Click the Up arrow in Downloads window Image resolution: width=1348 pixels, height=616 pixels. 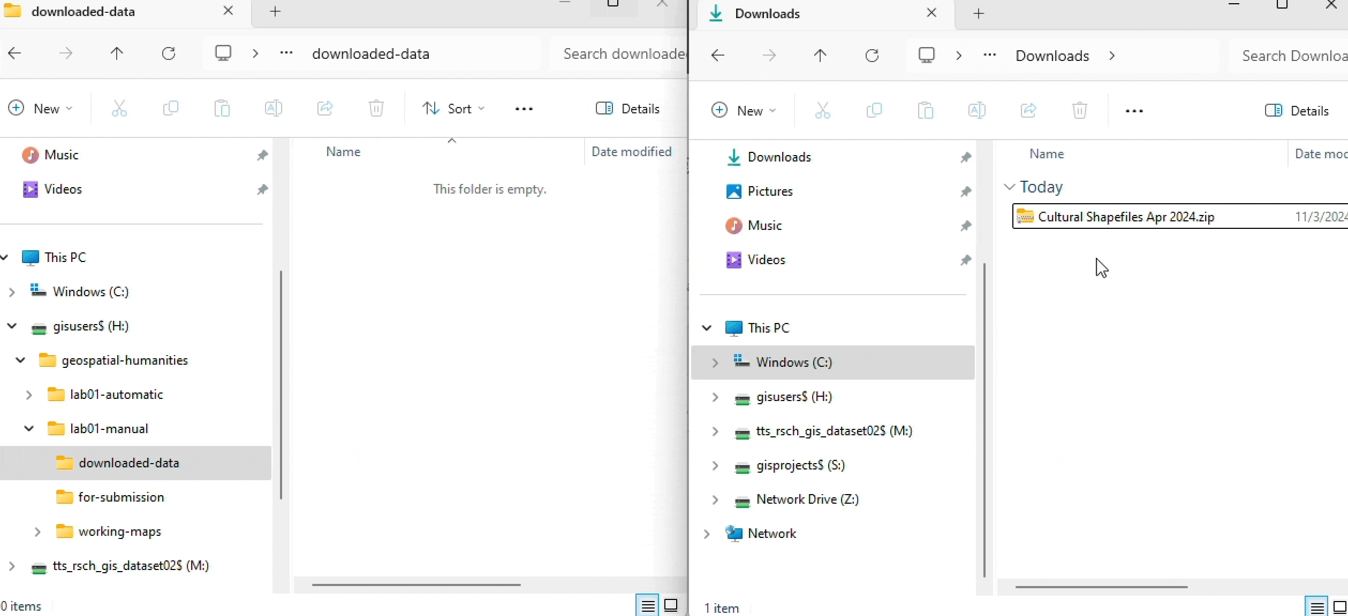pos(820,56)
